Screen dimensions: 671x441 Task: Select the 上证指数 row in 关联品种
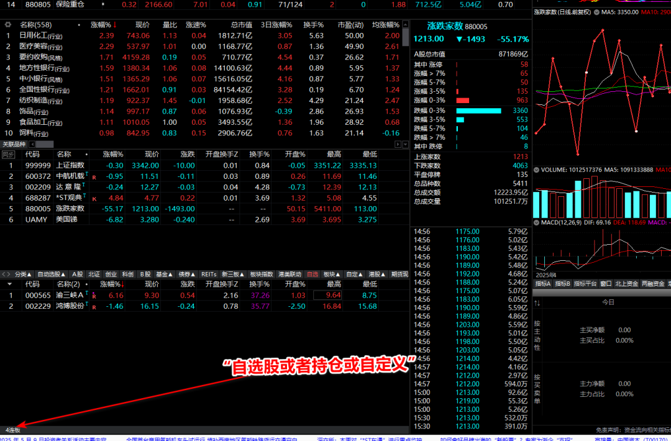tap(204, 165)
